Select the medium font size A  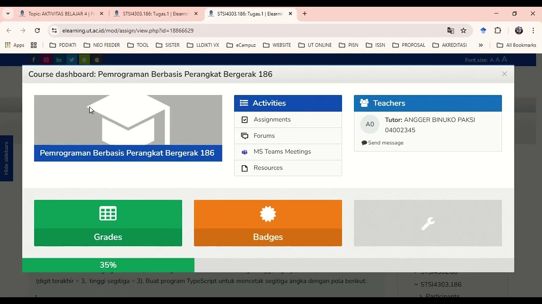pyautogui.click(x=498, y=60)
